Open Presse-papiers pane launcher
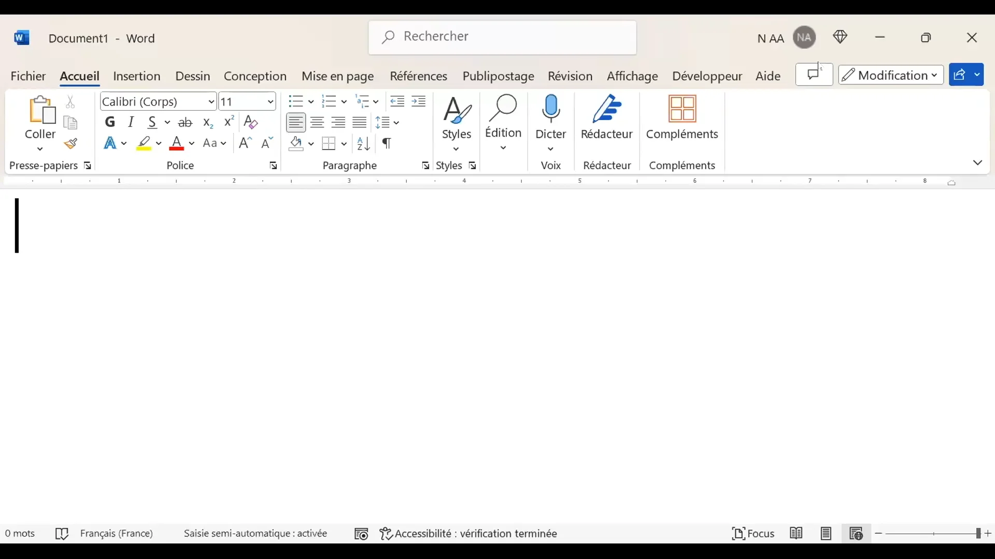The height and width of the screenshot is (559, 995). [88, 166]
